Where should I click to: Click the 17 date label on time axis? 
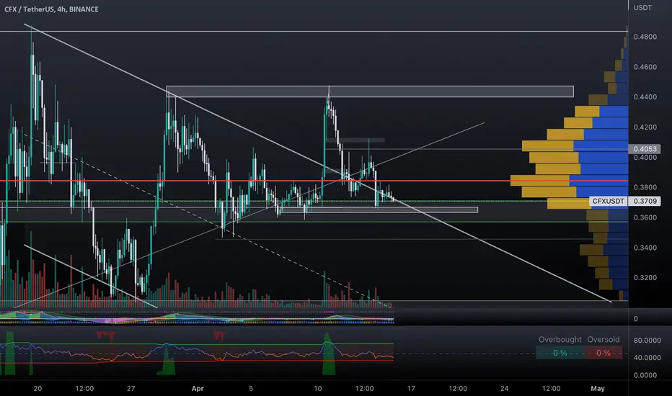(411, 389)
